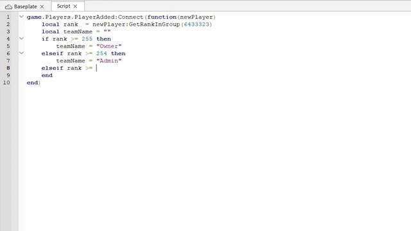Click the final end) on line 10
Viewport: 411px width, 231px height.
click(x=33, y=83)
